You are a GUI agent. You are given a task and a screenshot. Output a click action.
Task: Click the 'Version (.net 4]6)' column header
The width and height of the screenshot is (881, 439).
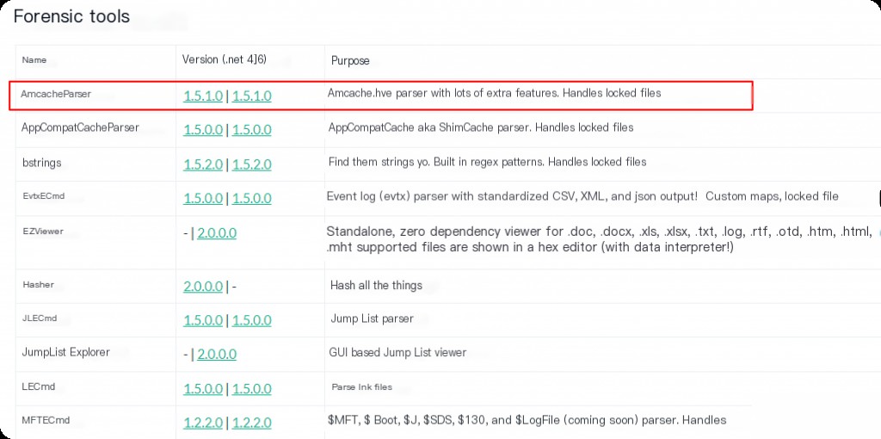225,59
